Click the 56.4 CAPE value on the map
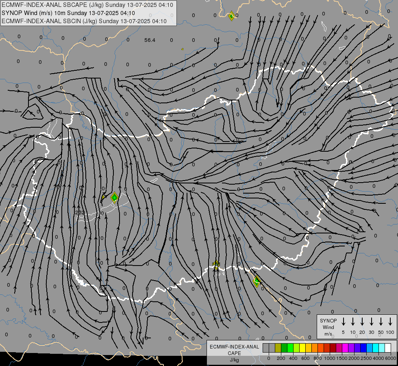This screenshot has height=366, width=398. (150, 40)
